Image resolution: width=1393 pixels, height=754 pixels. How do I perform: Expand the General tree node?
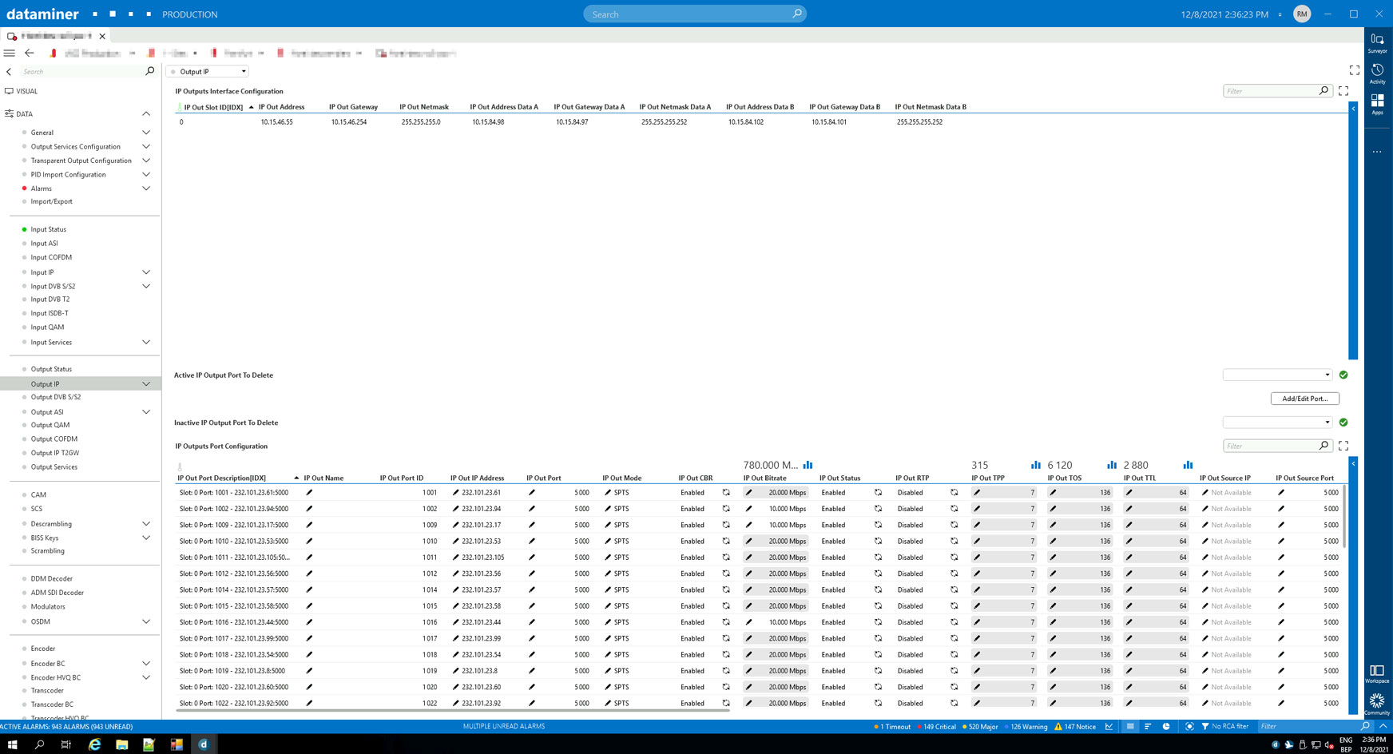coord(146,133)
